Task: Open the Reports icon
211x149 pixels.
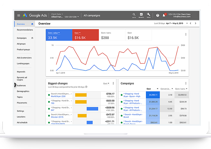Action: click(x=141, y=15)
